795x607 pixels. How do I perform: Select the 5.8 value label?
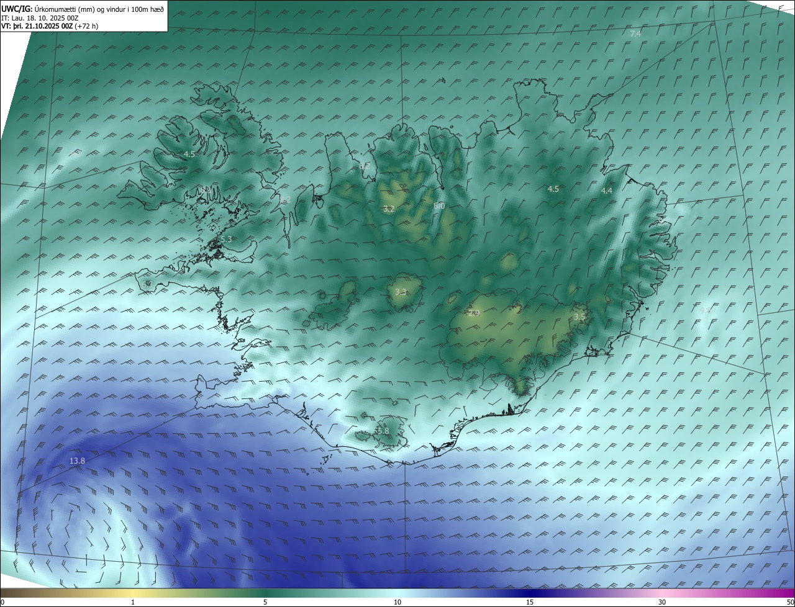(383, 431)
